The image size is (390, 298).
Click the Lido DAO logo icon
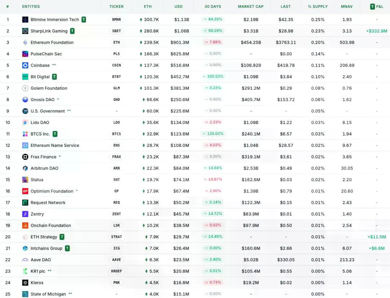click(x=25, y=123)
